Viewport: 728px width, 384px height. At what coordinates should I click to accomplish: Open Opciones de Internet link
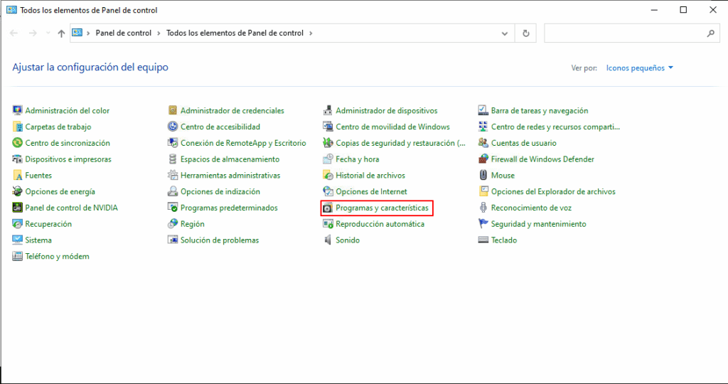point(371,191)
